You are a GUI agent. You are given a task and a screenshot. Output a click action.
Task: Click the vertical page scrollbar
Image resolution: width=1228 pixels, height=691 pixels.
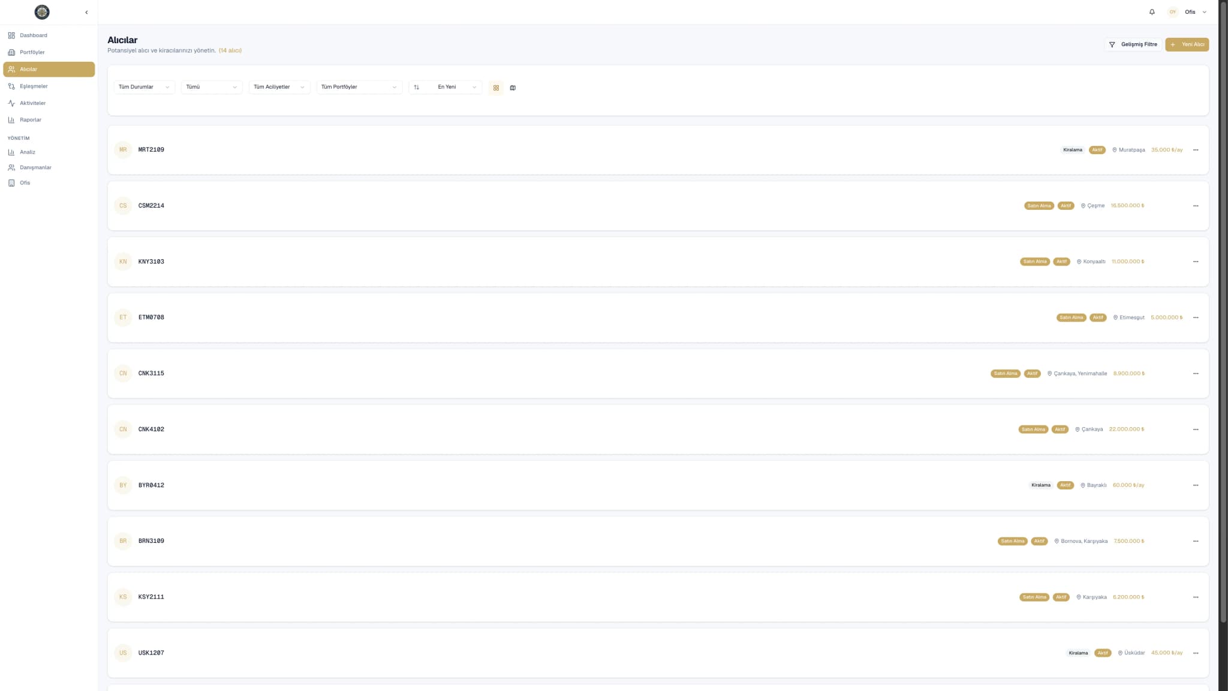click(x=1223, y=312)
